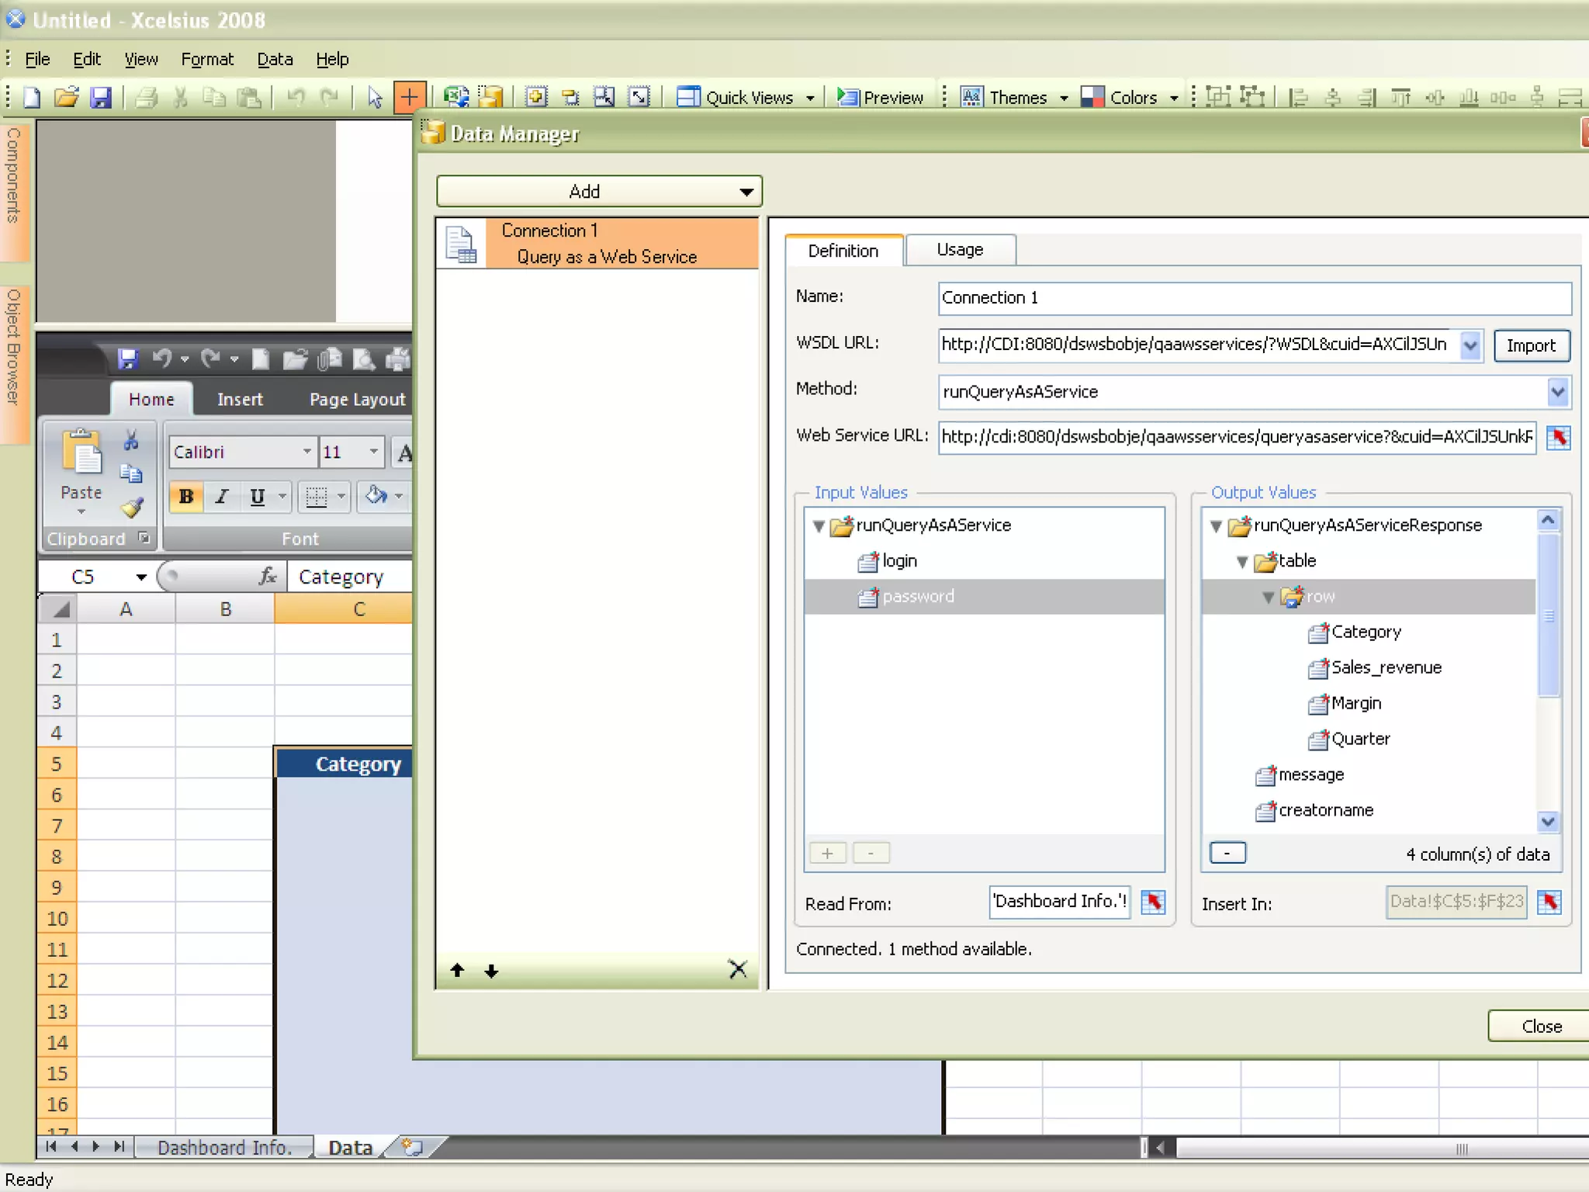Click the Import button
The image size is (1589, 1192).
[1531, 345]
